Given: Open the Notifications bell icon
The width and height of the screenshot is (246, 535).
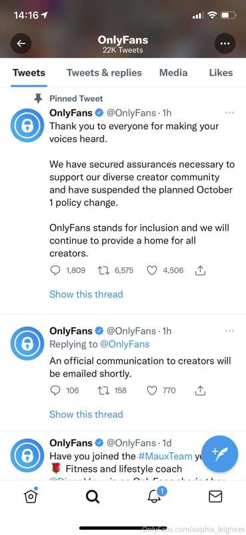Looking at the screenshot, I should pyautogui.click(x=154, y=496).
